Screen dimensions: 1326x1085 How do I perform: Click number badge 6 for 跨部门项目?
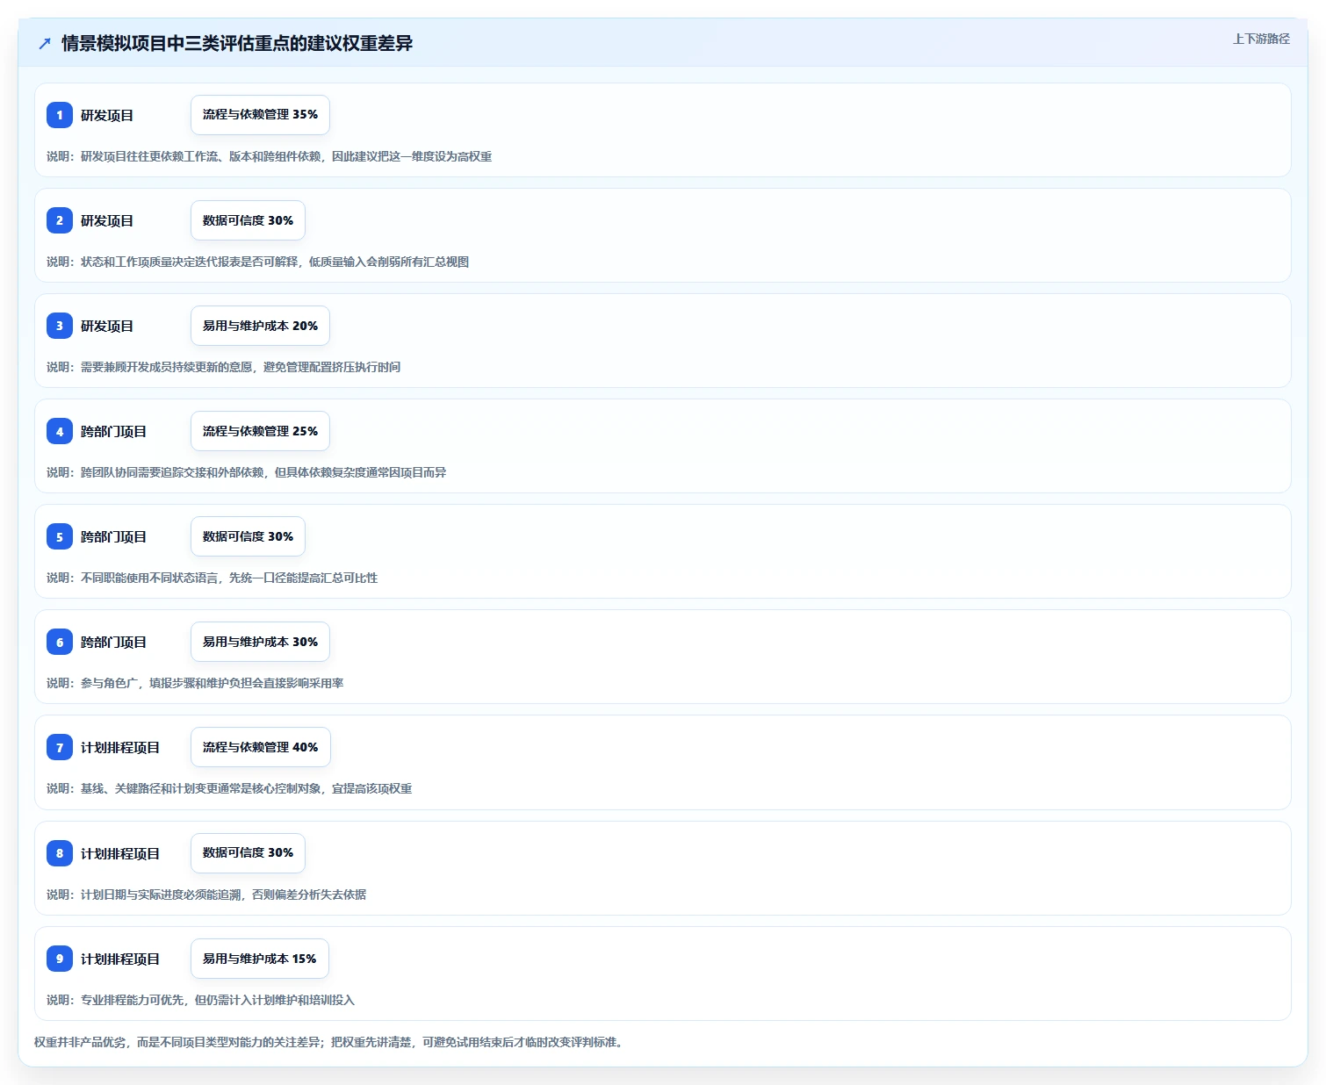60,642
